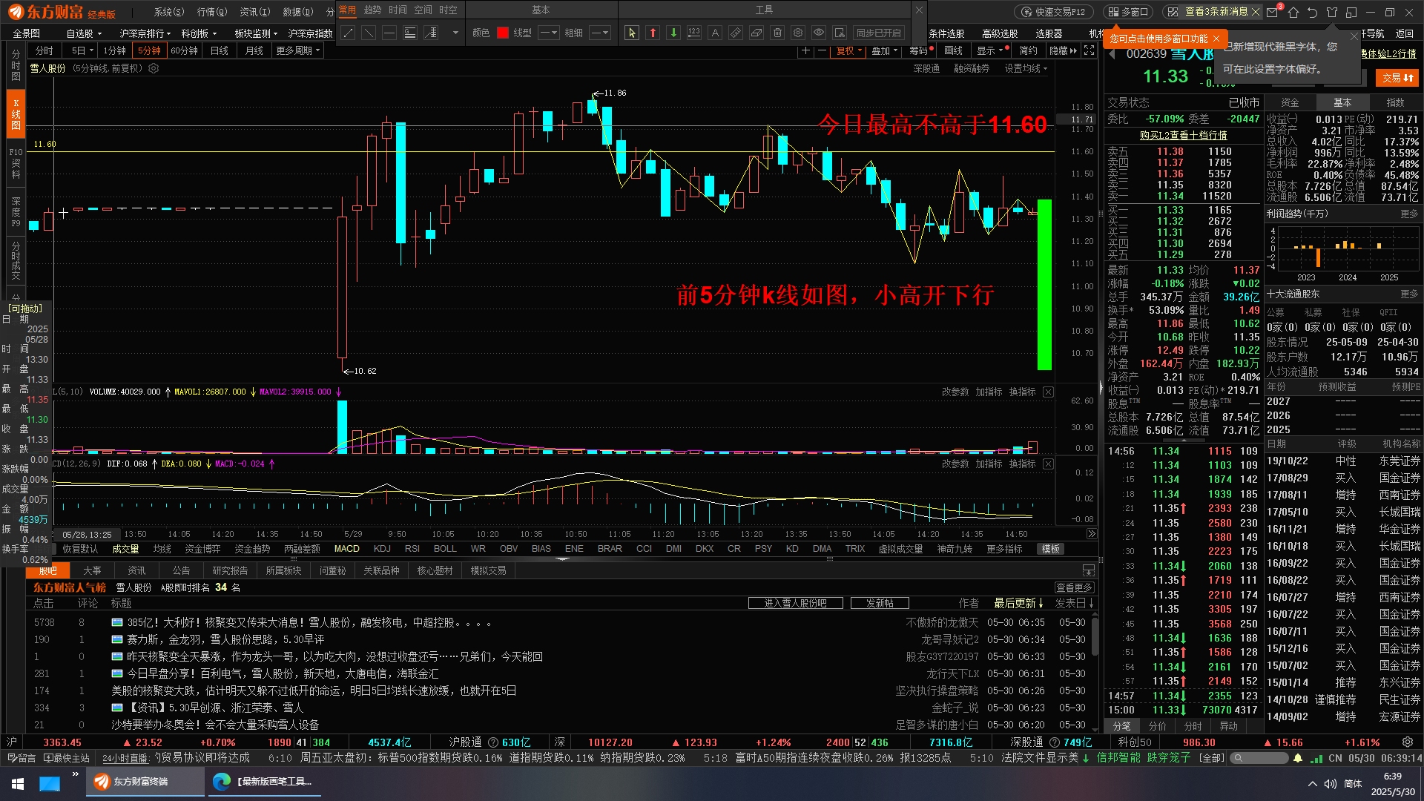Click the bell notification icon in status bar

1298,758
